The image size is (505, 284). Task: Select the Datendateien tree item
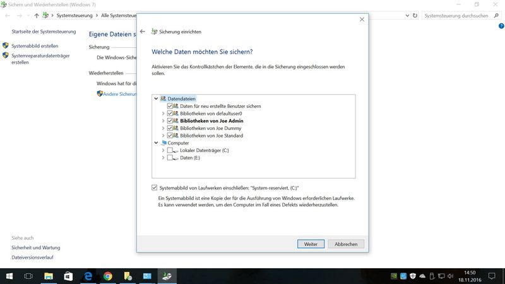tap(181, 99)
